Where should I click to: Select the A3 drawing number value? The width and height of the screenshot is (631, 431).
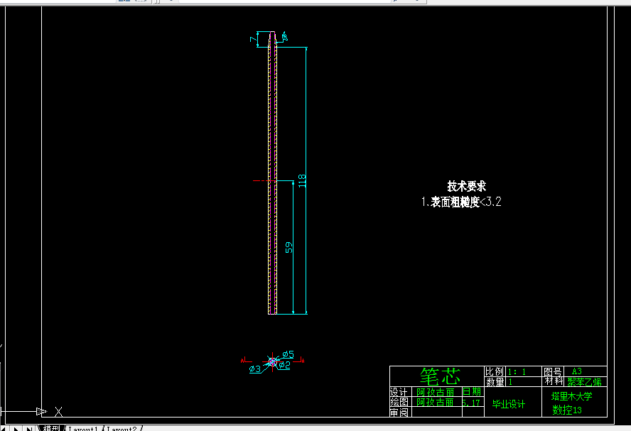click(577, 371)
